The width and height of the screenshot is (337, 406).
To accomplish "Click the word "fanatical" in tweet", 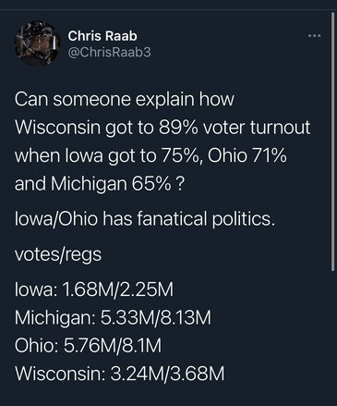I will tap(172, 219).
